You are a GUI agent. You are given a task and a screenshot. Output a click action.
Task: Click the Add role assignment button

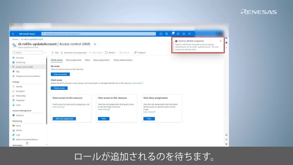pyautogui.click(x=64, y=119)
